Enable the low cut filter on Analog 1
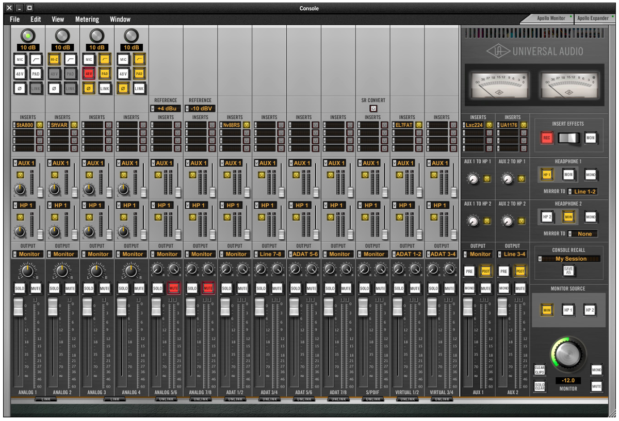Image resolution: width=619 pixels, height=421 pixels. (36, 60)
